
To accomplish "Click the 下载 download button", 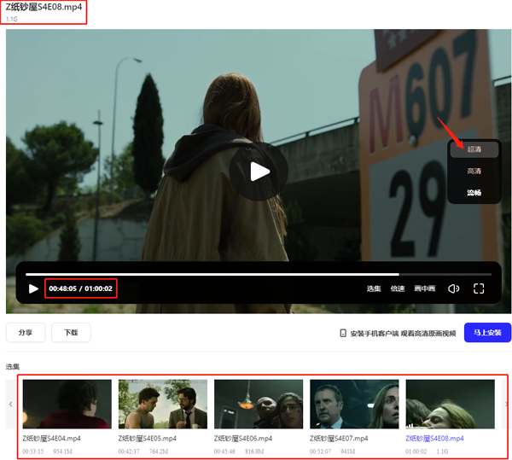I will tap(71, 333).
